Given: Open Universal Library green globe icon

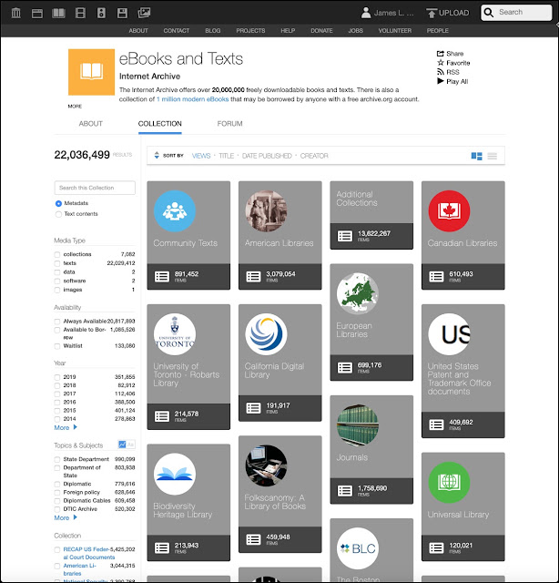Looking at the screenshot, I should coord(449,482).
